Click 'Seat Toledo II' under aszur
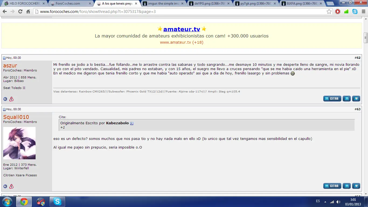 tap(14, 88)
